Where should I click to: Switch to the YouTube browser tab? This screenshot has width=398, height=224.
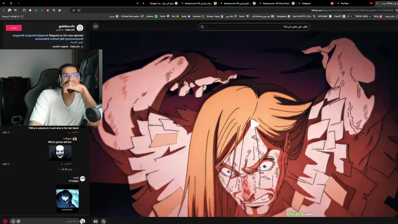coord(354,3)
